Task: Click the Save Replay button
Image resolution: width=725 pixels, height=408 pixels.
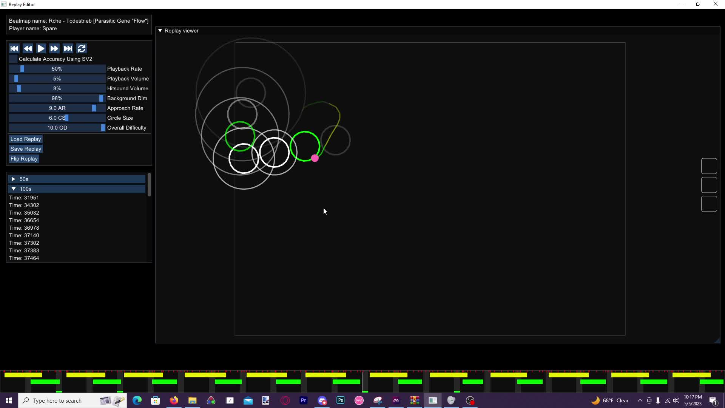Action: pyautogui.click(x=26, y=149)
